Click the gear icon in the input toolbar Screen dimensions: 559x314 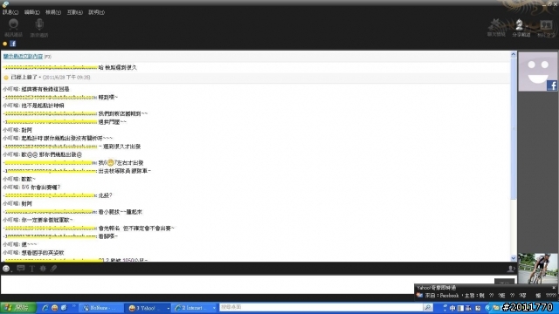pos(43,269)
